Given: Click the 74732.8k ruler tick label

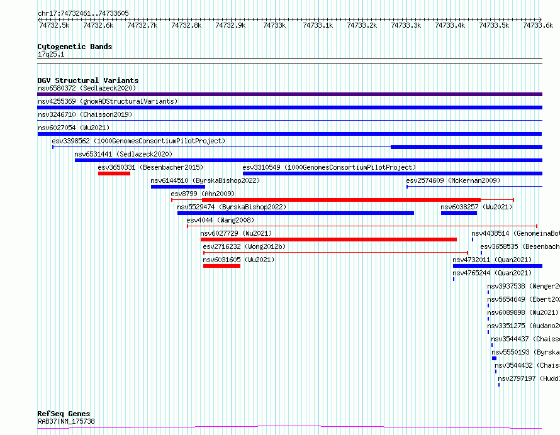Looking at the screenshot, I should [x=186, y=25].
